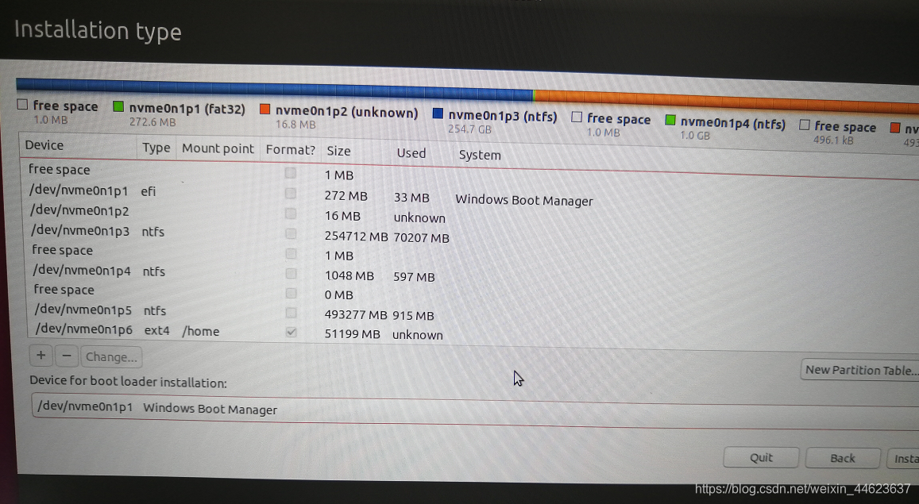Click the 496.1 kB free space legend
Viewport: 919px width, 504px height.
839,133
